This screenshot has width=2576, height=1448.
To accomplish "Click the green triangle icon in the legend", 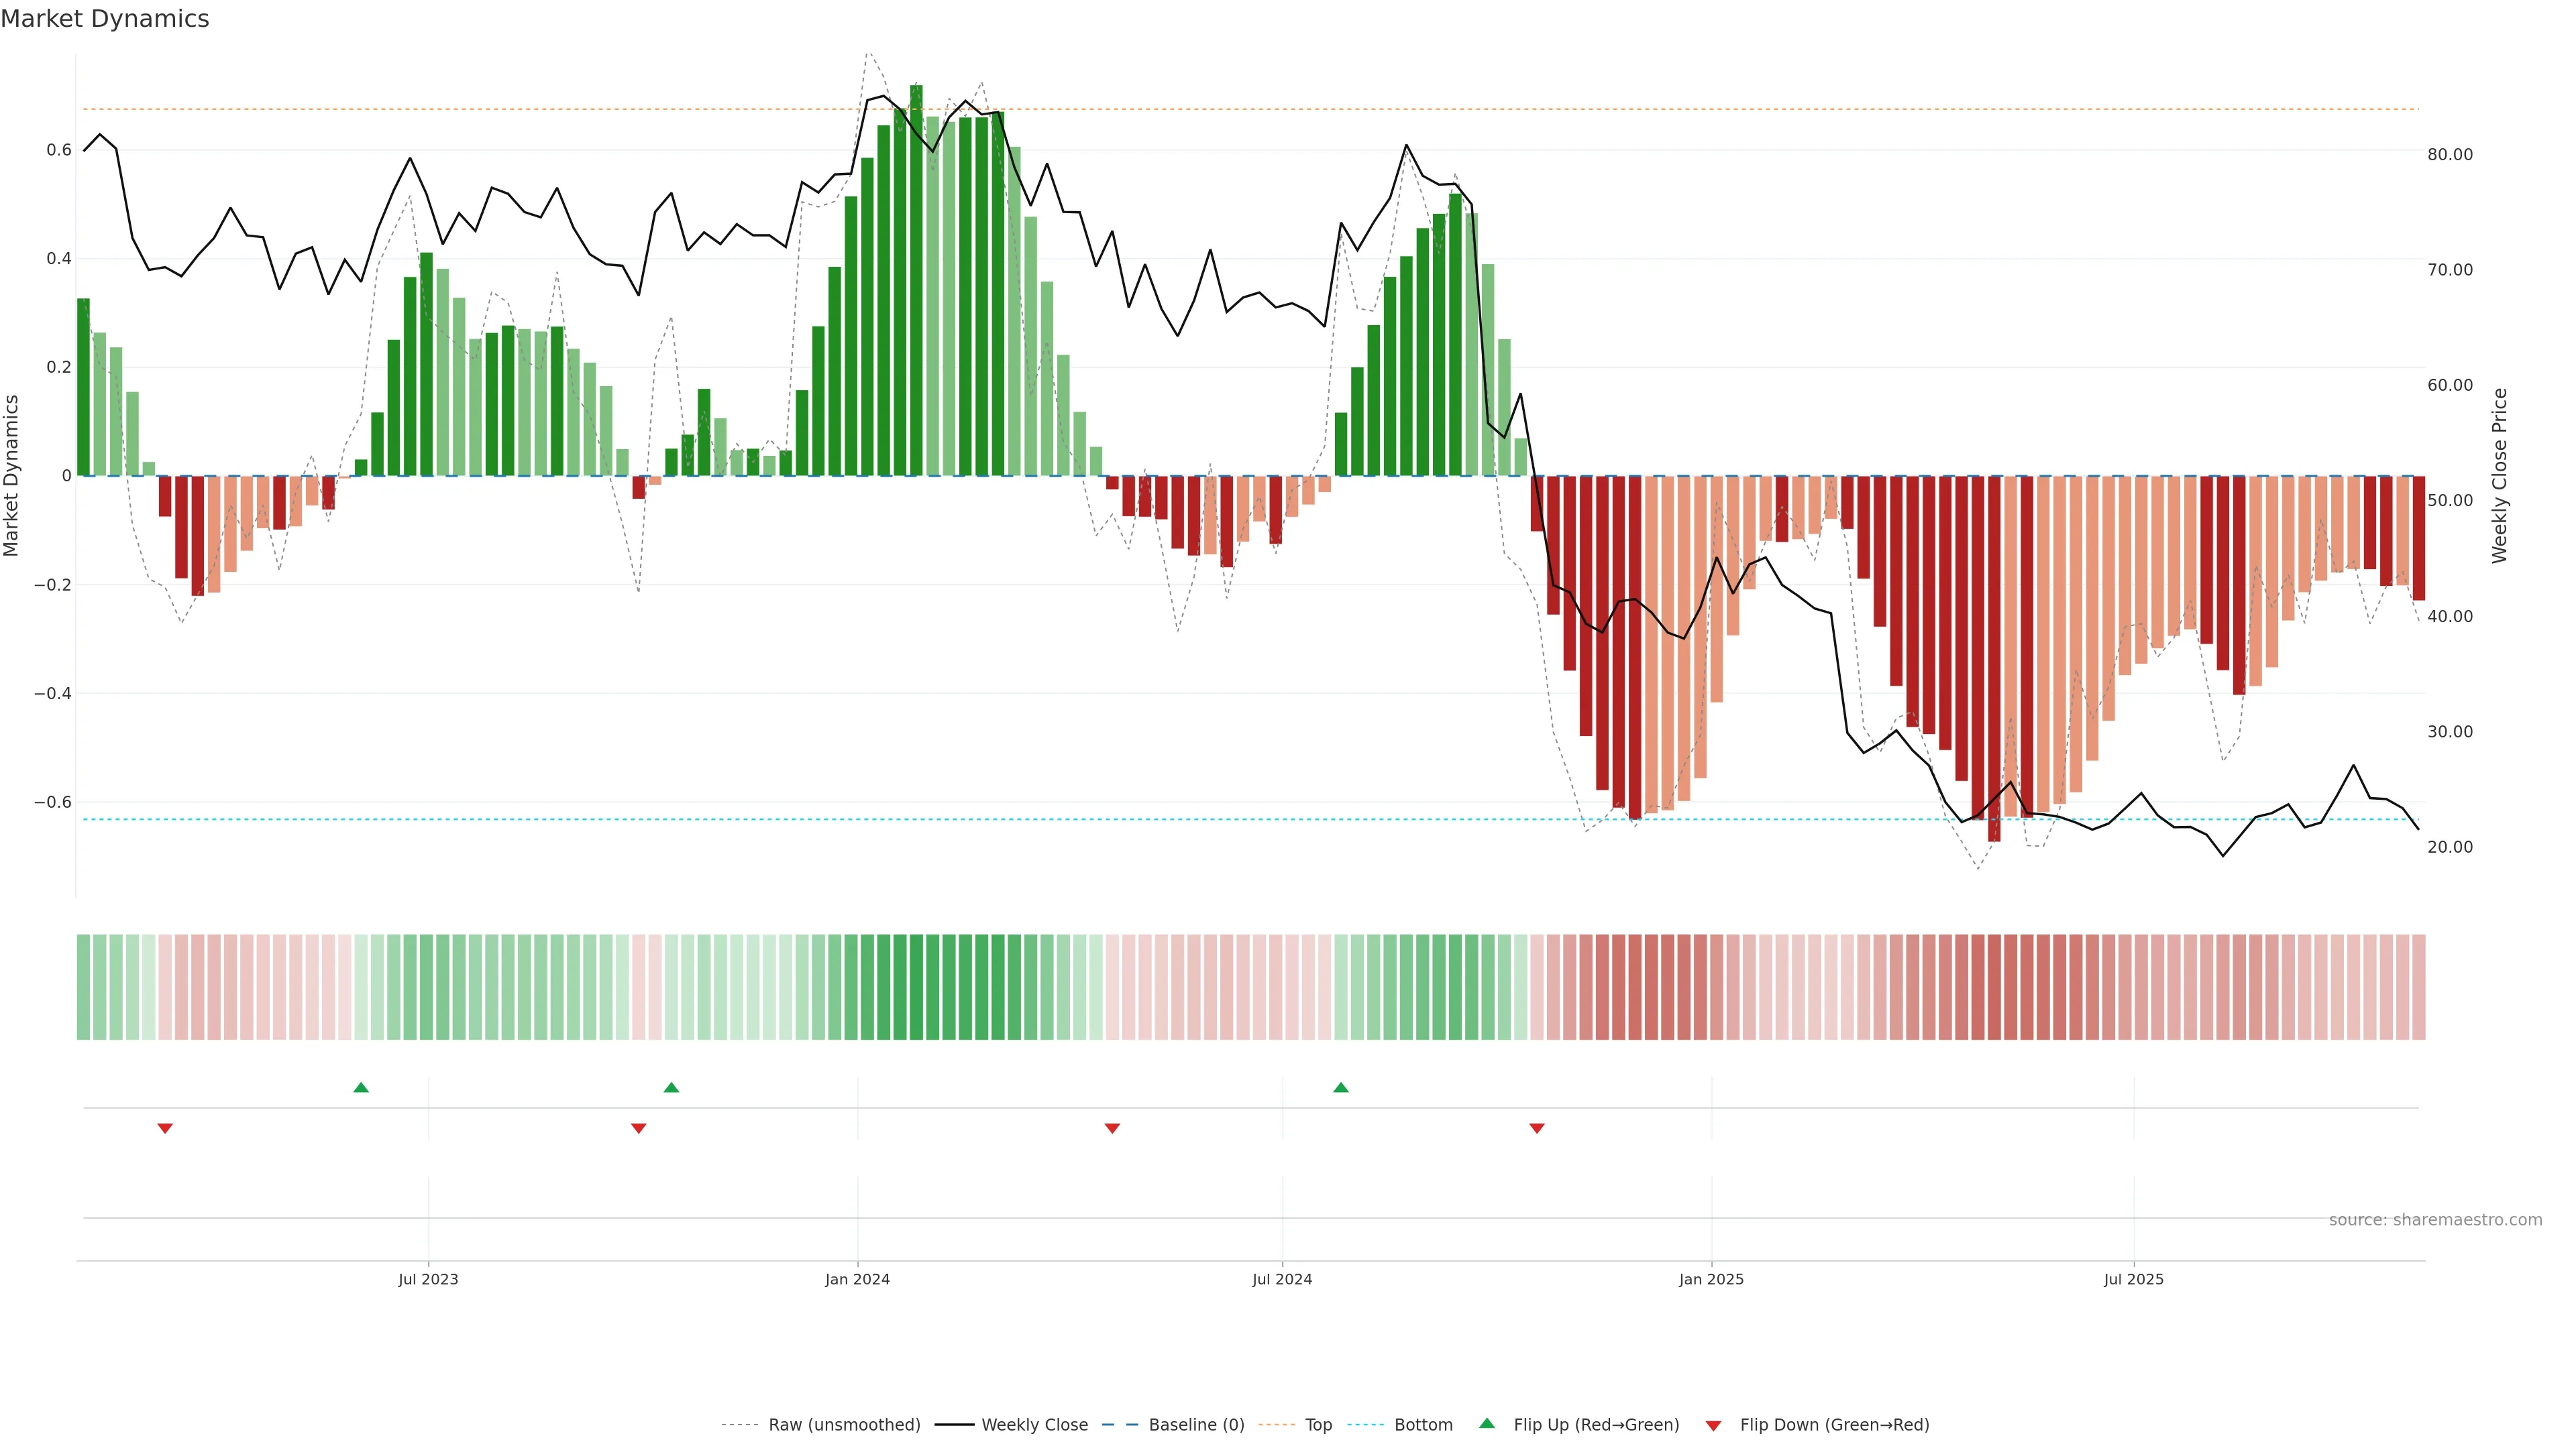I will pos(1487,1423).
